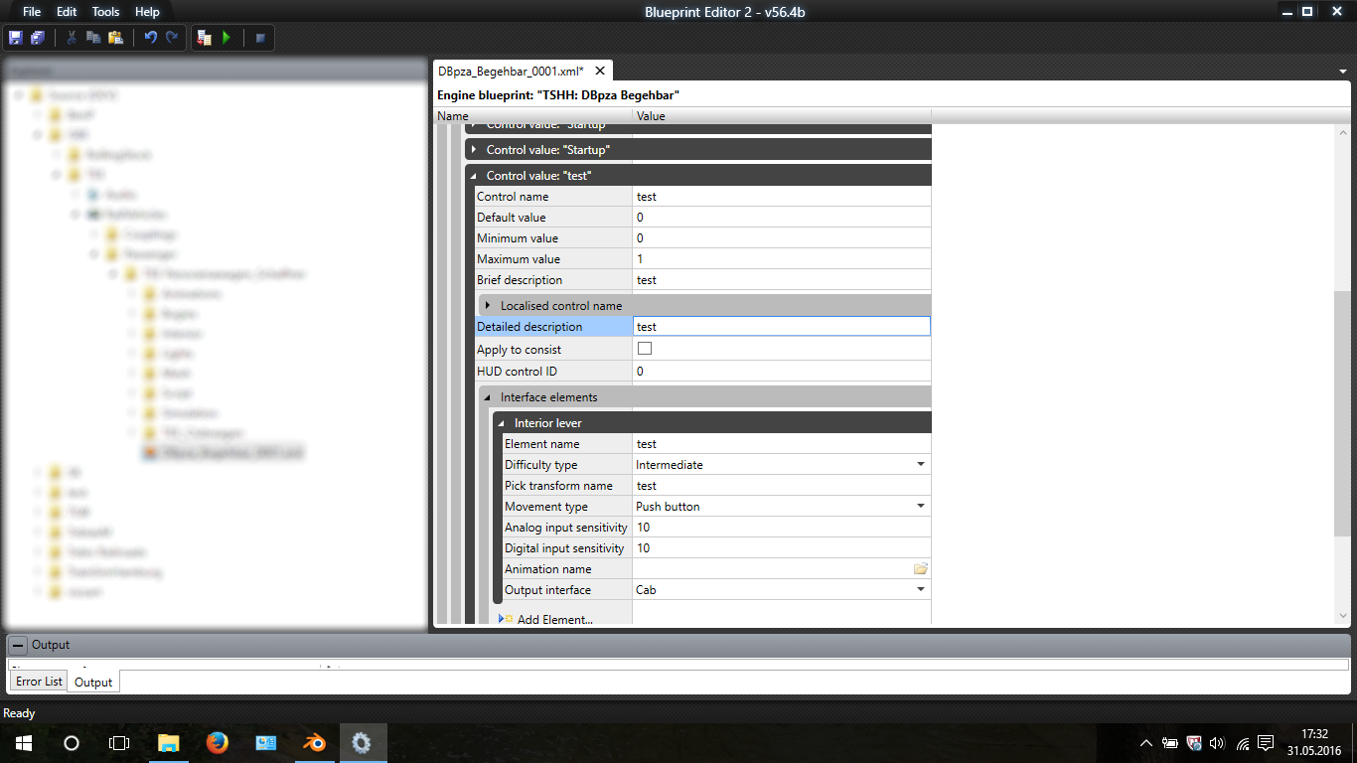
Task: Open the document tab list dropdown arrow
Action: (x=1341, y=72)
